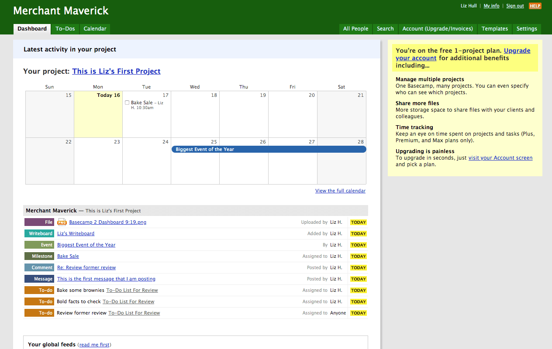Open This is the first message that I am posting
Viewport: 552px width, 349px height.
(106, 279)
